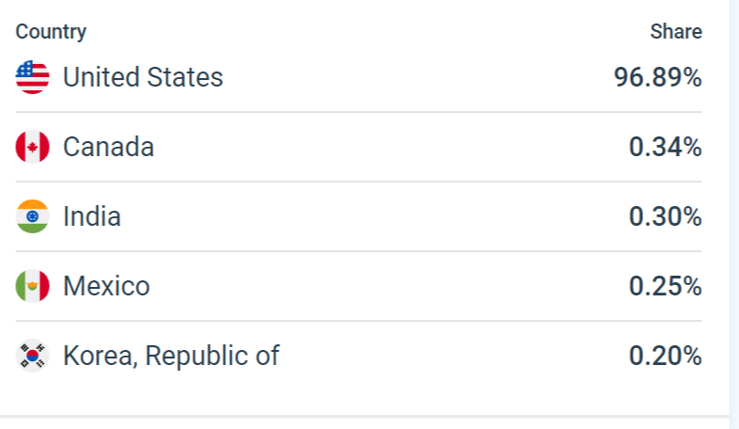Click Korea's 0.20% share value

pyautogui.click(x=666, y=356)
